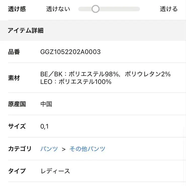The width and height of the screenshot is (186, 186).
Task: Click the 中国 country value
Action: point(46,104)
